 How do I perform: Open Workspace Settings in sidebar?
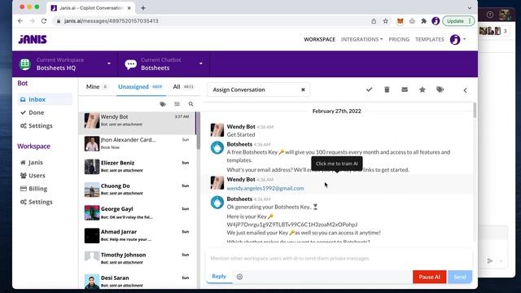(x=36, y=202)
